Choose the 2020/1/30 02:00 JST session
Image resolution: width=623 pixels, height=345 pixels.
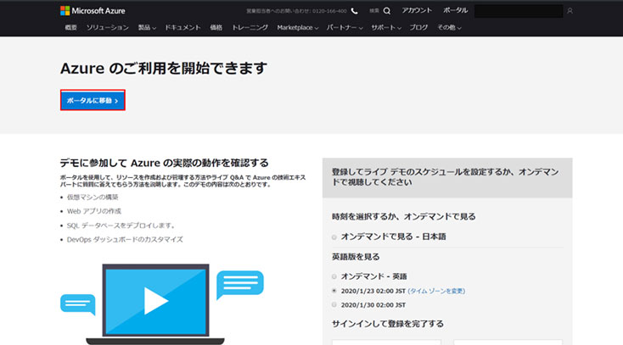(x=334, y=305)
